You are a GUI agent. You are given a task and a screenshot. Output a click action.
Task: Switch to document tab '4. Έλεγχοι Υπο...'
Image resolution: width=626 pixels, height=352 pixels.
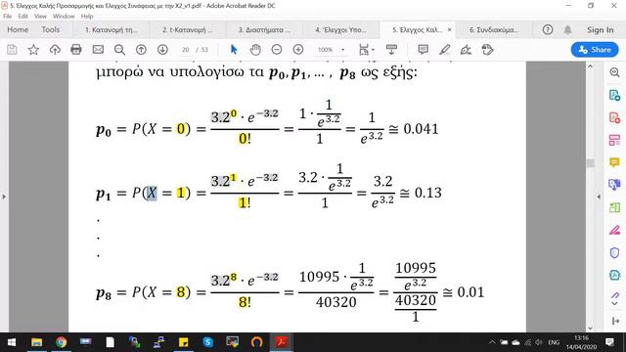[340, 30]
